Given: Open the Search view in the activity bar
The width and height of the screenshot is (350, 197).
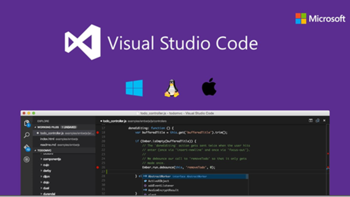Looking at the screenshot, I should [x=27, y=135].
